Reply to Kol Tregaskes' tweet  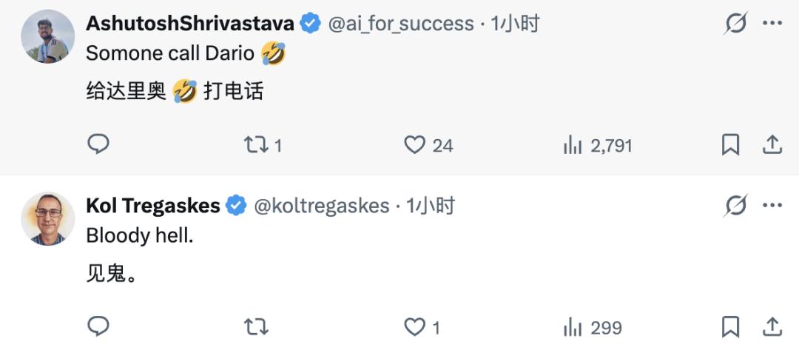click(x=98, y=326)
